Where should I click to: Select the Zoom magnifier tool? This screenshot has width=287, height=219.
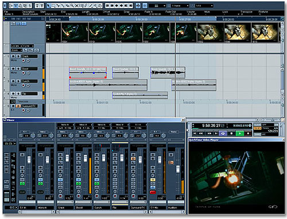[x=72, y=6]
